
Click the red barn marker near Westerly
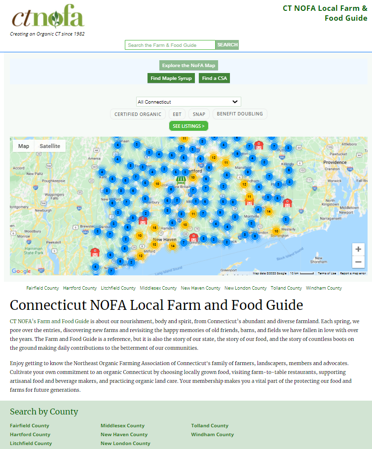(x=288, y=203)
